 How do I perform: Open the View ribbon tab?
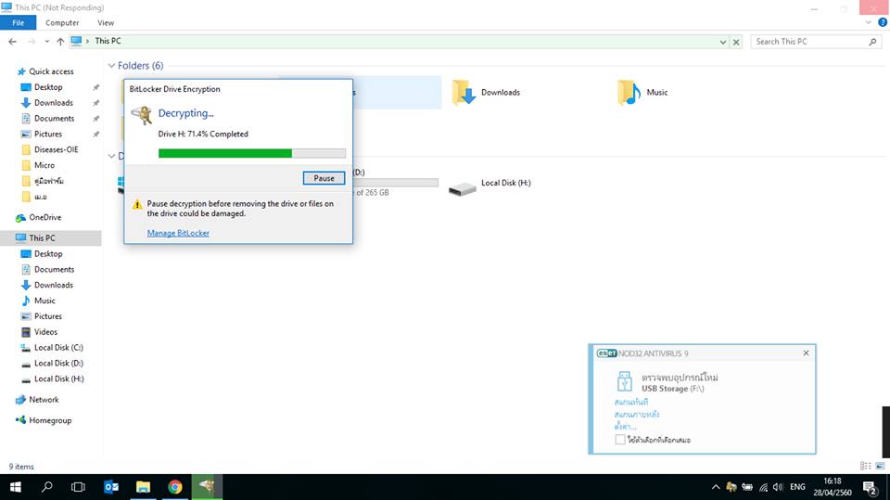tap(106, 22)
